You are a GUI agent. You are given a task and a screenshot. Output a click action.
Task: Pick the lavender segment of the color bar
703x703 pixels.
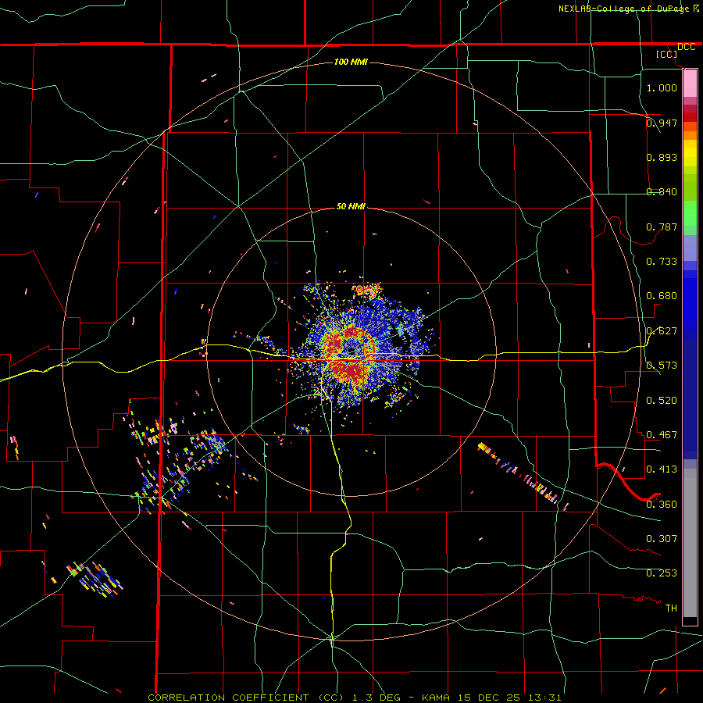[x=690, y=248]
